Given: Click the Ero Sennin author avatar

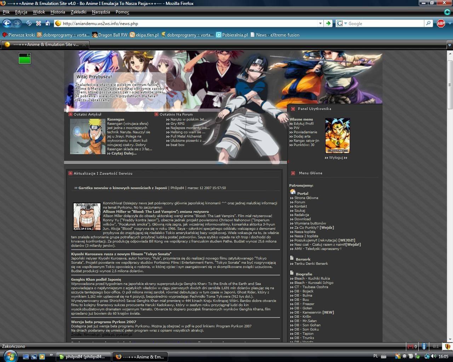Looking at the screenshot, I should coord(87,217).
